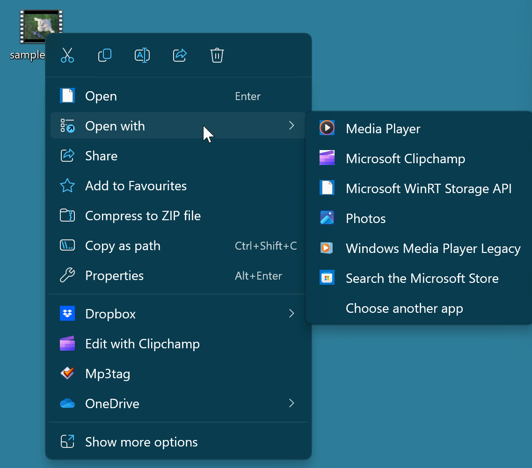Expand the Dropbox submenu arrow
The width and height of the screenshot is (532, 468).
tap(291, 313)
